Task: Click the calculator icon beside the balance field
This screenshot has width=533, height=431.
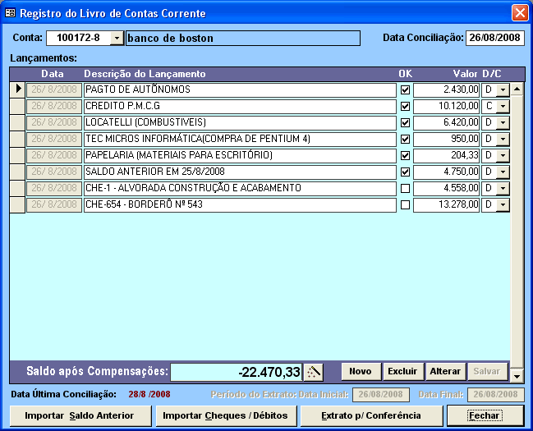Action: [x=314, y=372]
